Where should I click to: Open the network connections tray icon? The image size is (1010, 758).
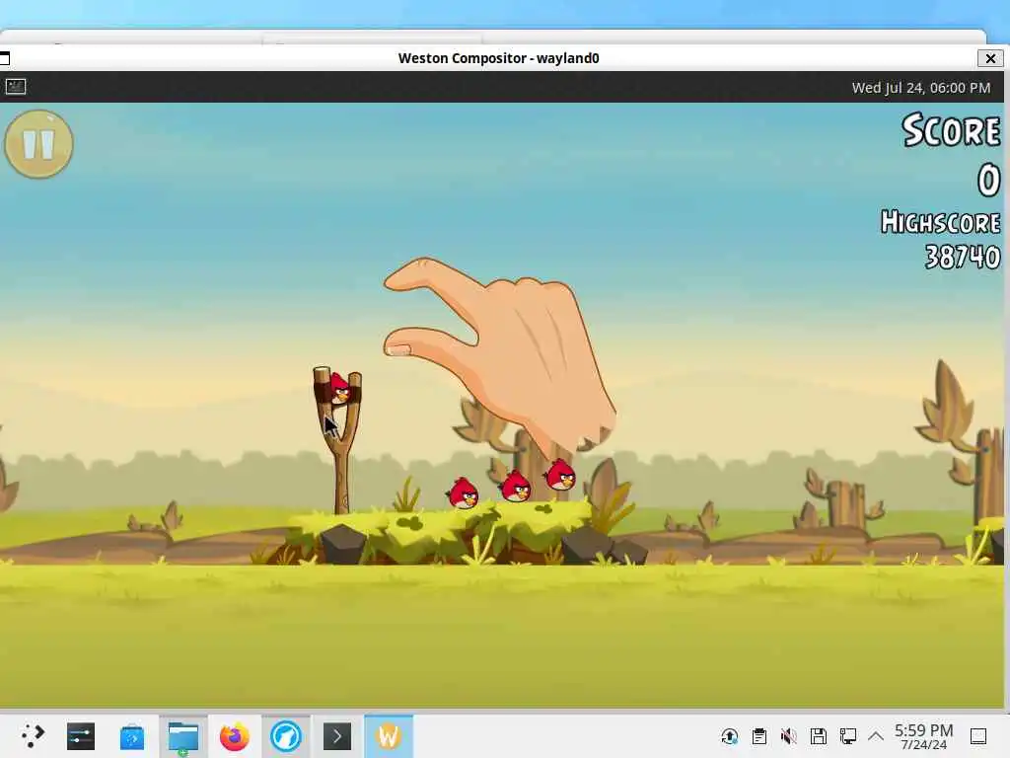847,736
